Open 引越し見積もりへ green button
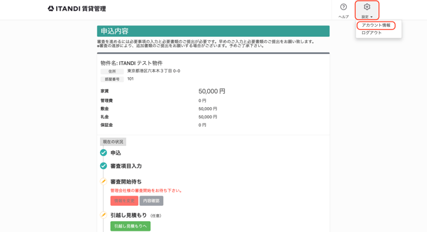 tap(131, 226)
